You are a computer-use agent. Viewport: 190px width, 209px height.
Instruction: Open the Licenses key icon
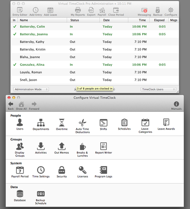coord(83,170)
